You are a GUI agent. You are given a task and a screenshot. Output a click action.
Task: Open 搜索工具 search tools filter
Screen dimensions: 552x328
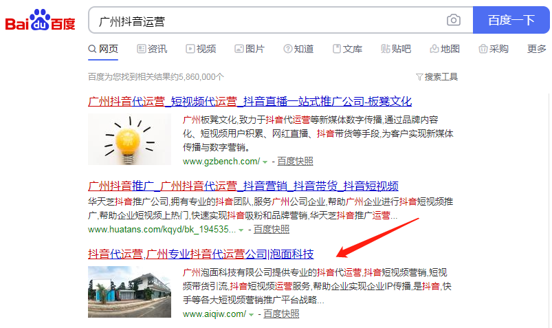click(x=437, y=77)
